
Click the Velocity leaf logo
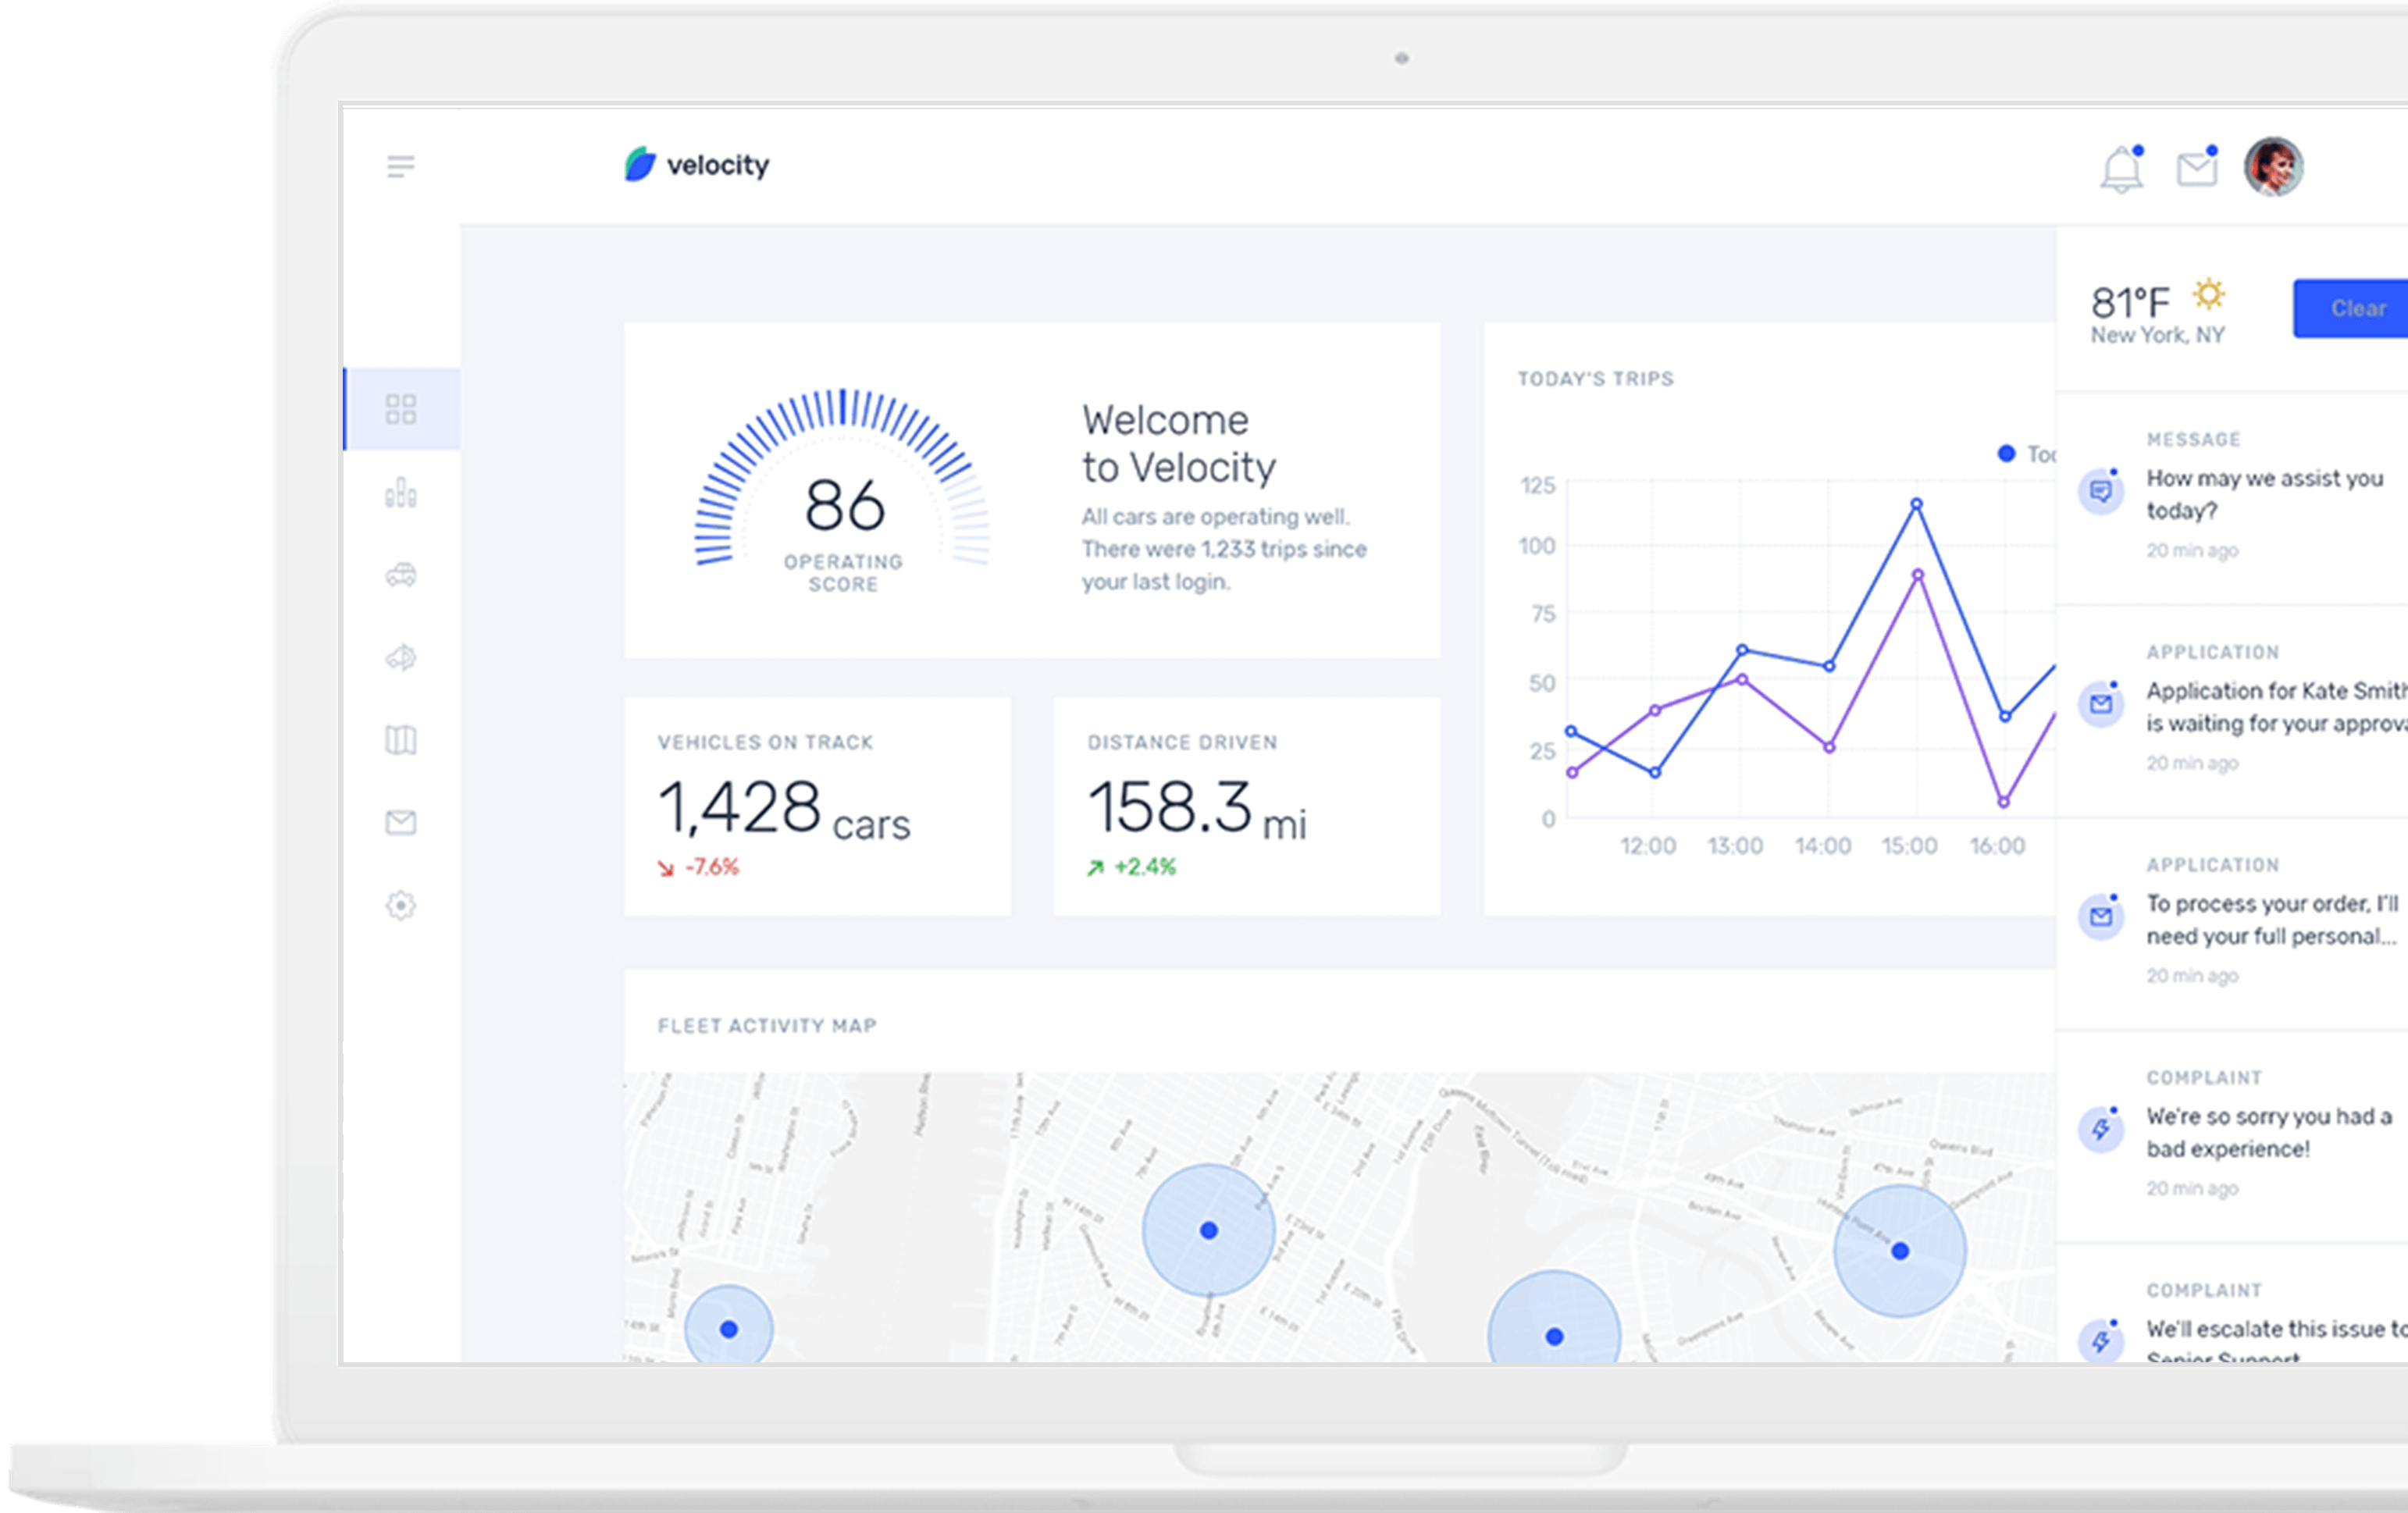(640, 164)
